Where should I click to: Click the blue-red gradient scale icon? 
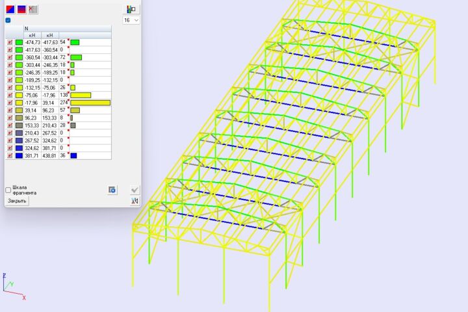point(22,10)
